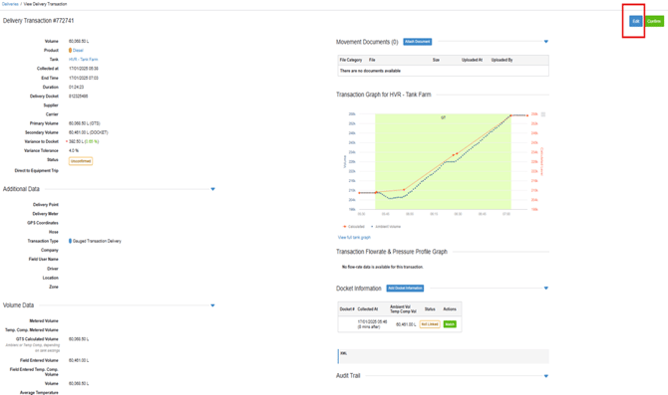Click the green Confirm button
The height and width of the screenshot is (395, 668).
coord(654,21)
